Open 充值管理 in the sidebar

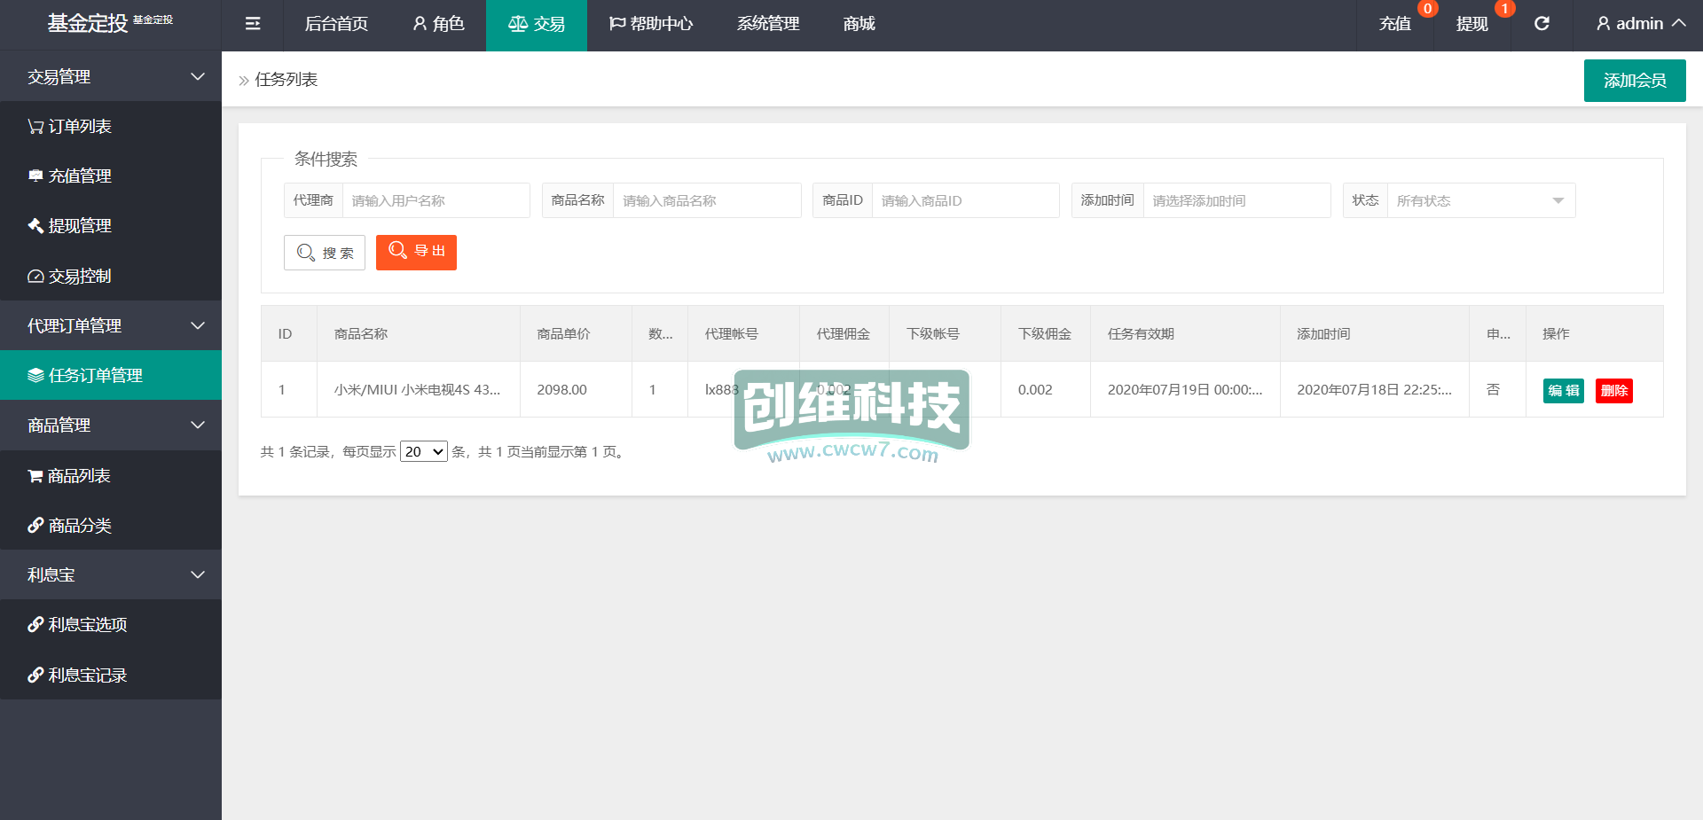71,176
